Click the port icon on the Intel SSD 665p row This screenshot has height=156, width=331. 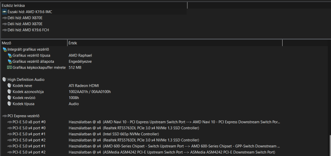pos(10,134)
